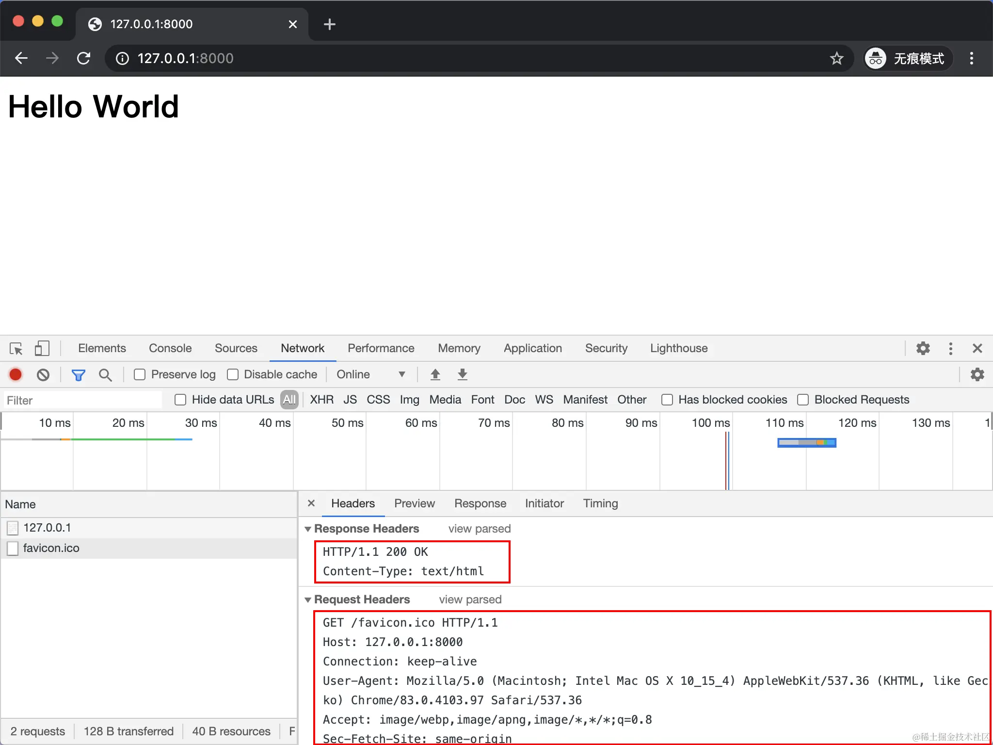The width and height of the screenshot is (993, 745).
Task: Select the inspect element picker icon
Action: click(x=16, y=348)
